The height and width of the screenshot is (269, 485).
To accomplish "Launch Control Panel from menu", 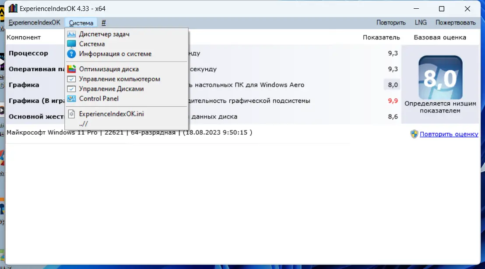I will click(x=127, y=99).
